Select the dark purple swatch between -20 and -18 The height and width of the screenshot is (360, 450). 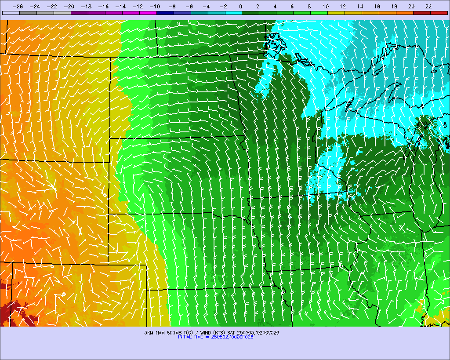coord(80,13)
